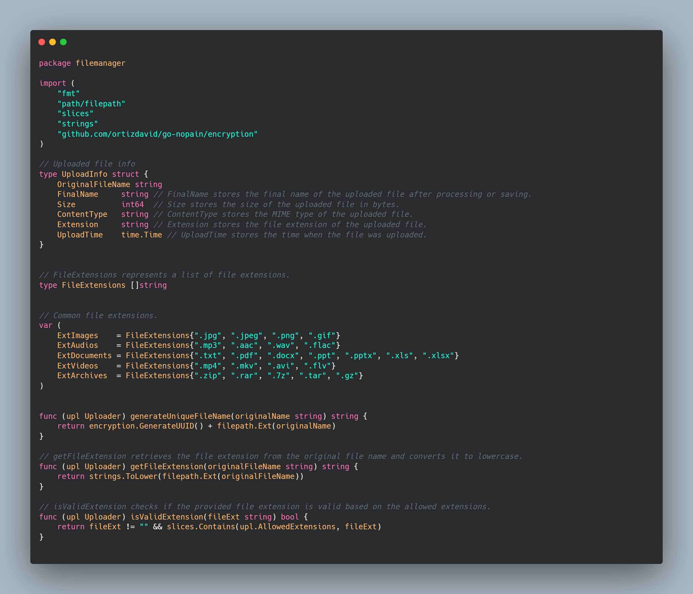This screenshot has width=693, height=594.
Task: Click the "package" keyword at top
Action: coord(55,63)
